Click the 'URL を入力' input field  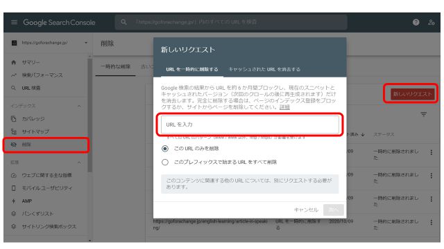(x=250, y=124)
